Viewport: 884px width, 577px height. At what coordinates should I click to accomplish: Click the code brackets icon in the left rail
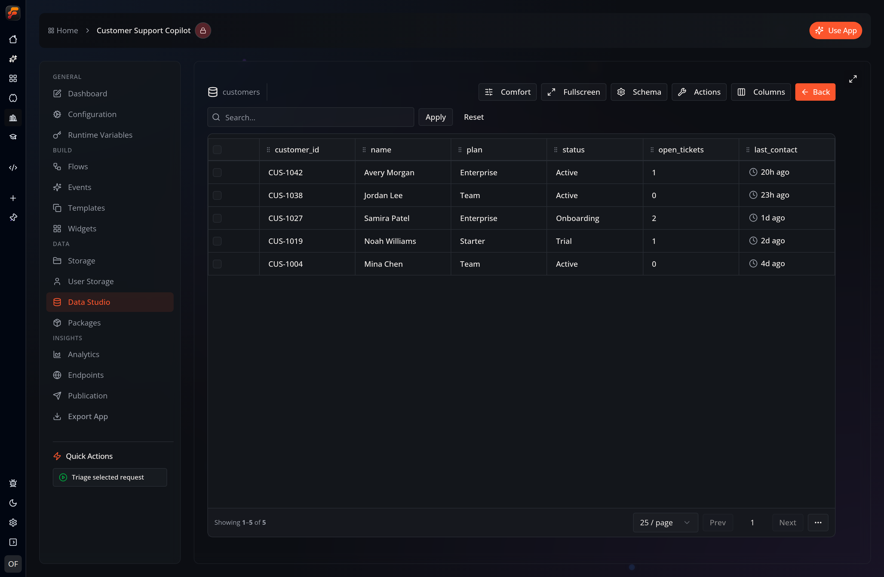coord(13,168)
